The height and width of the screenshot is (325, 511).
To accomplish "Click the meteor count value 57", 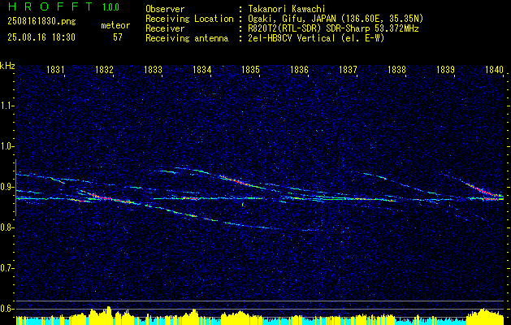I will (118, 37).
